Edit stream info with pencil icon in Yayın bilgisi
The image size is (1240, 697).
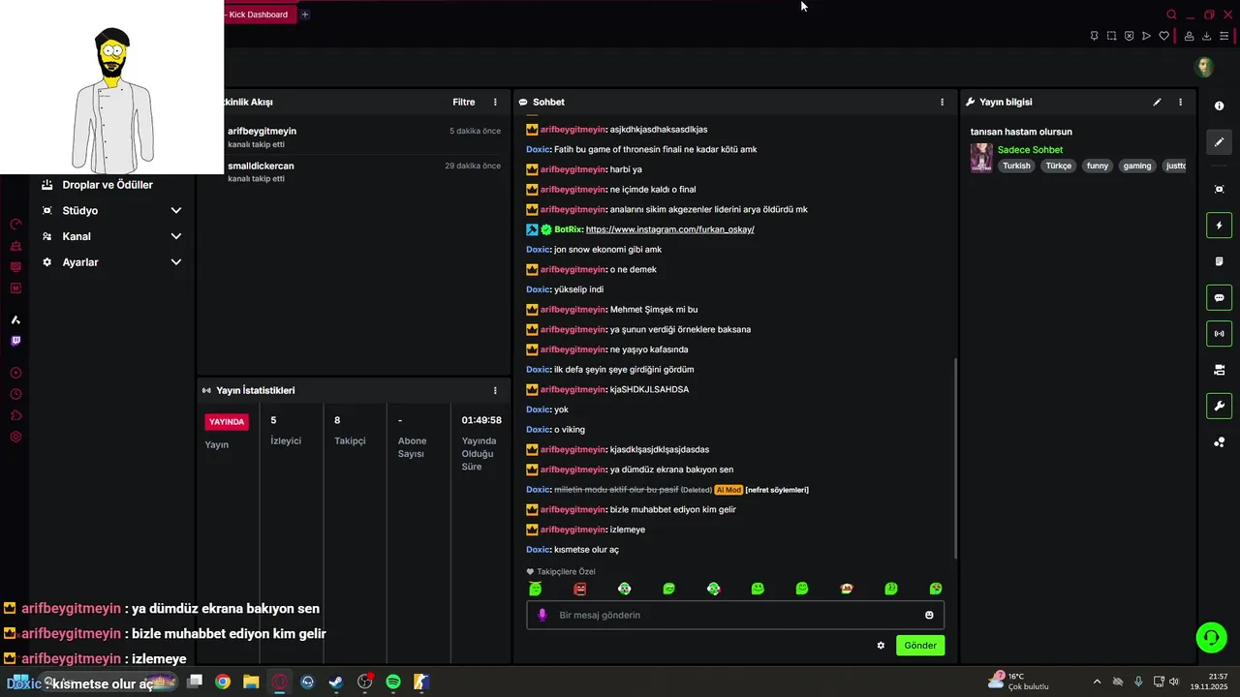[1157, 102]
